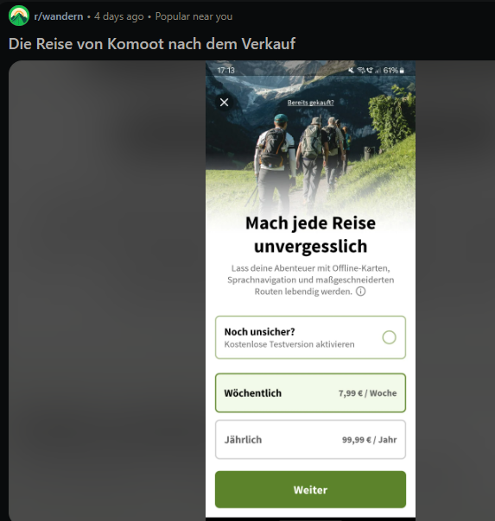
Task: Select the Jährlich subscription option
Action: (x=310, y=440)
